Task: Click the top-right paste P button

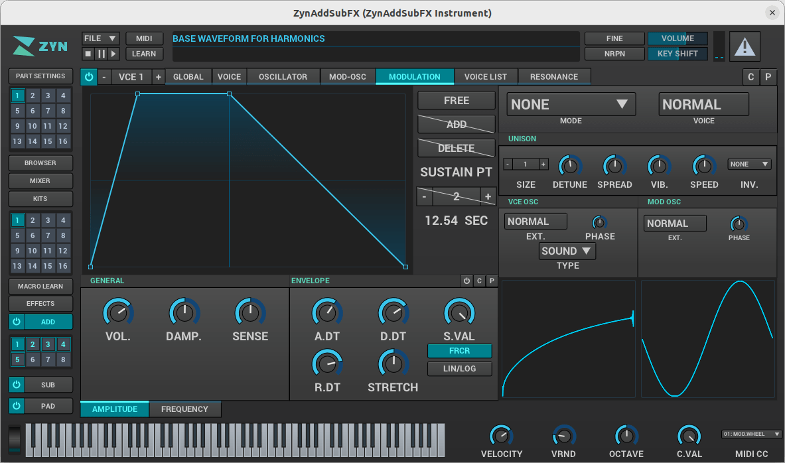Action: (x=768, y=77)
